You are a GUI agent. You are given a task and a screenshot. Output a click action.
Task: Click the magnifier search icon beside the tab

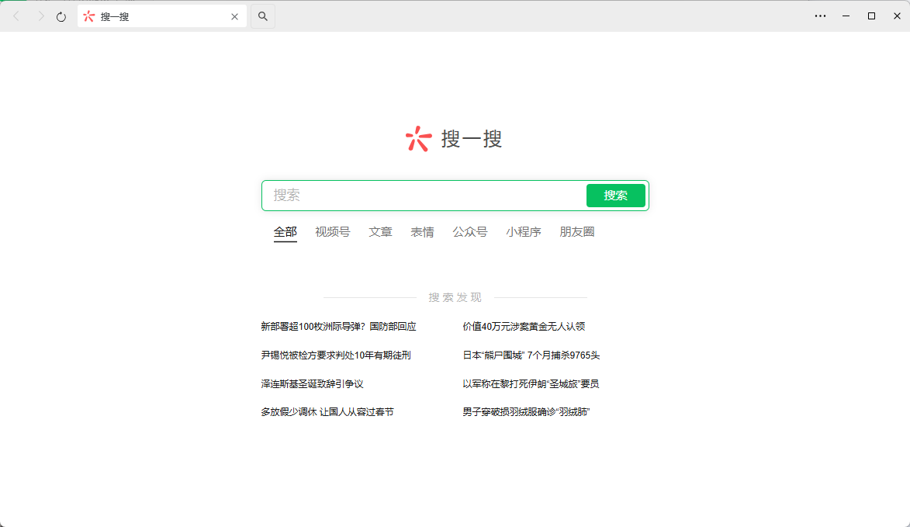263,16
